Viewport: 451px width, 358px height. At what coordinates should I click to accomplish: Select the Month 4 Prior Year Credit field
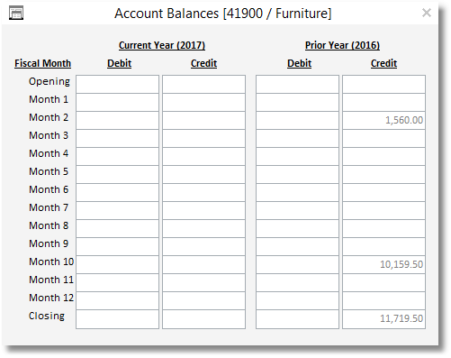point(383,156)
